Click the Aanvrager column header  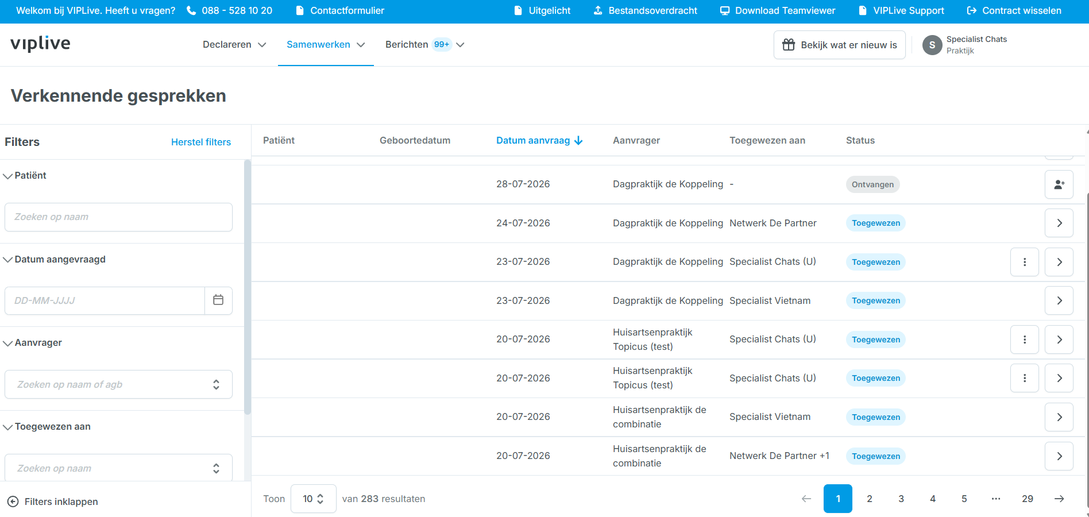[636, 140]
